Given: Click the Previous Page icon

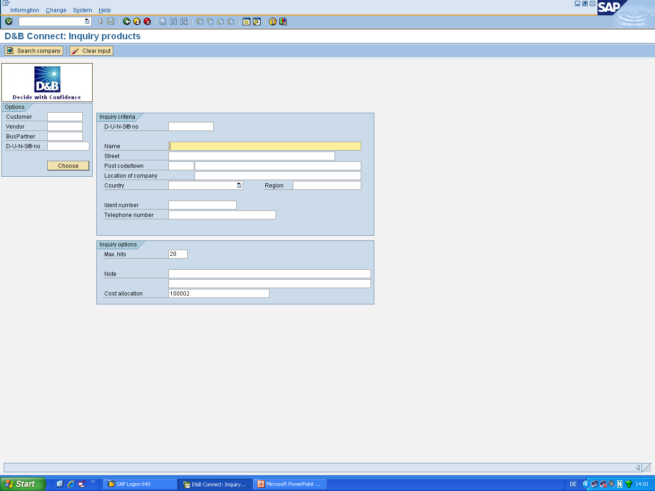Looking at the screenshot, I should 210,22.
